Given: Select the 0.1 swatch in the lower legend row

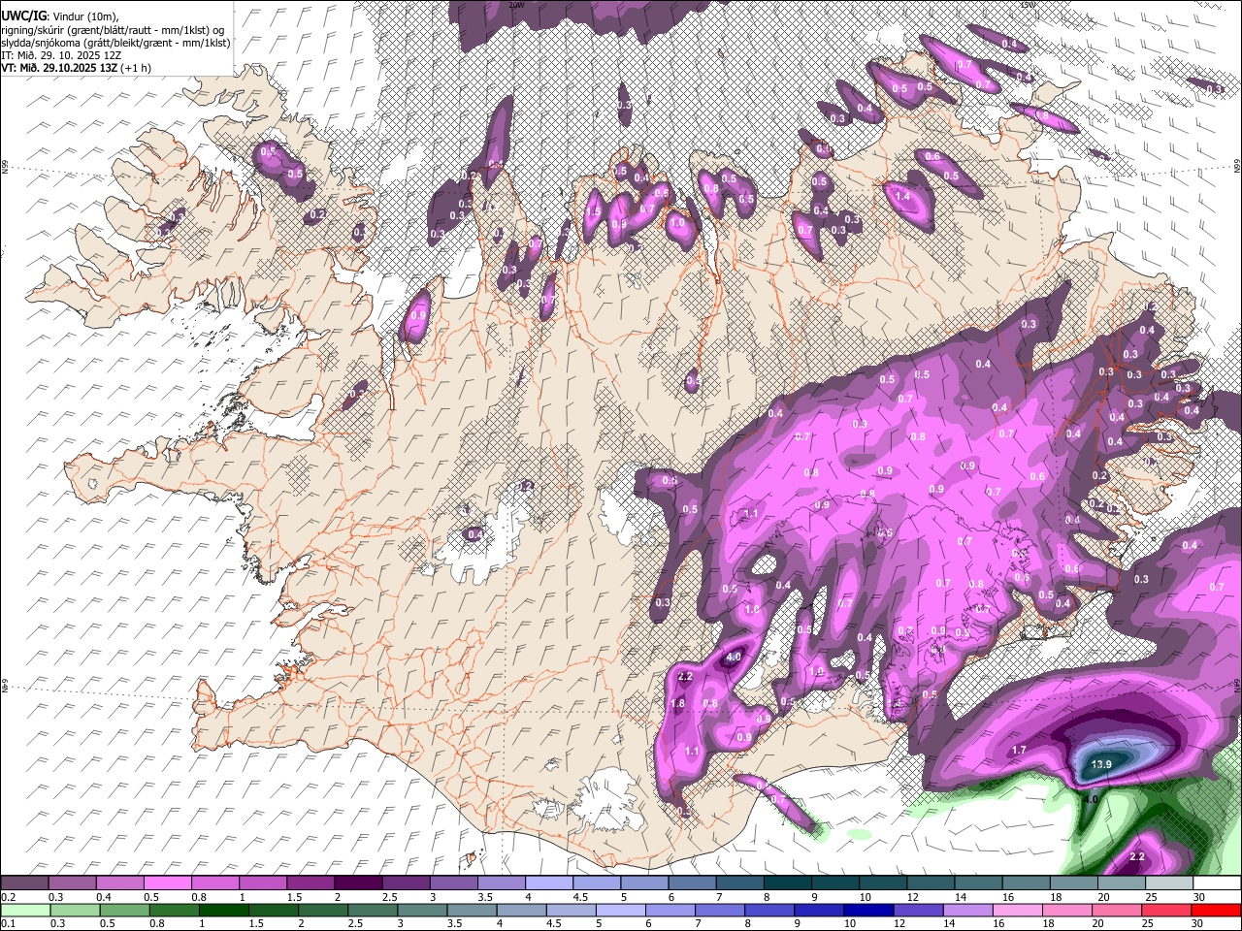Looking at the screenshot, I should (24, 911).
